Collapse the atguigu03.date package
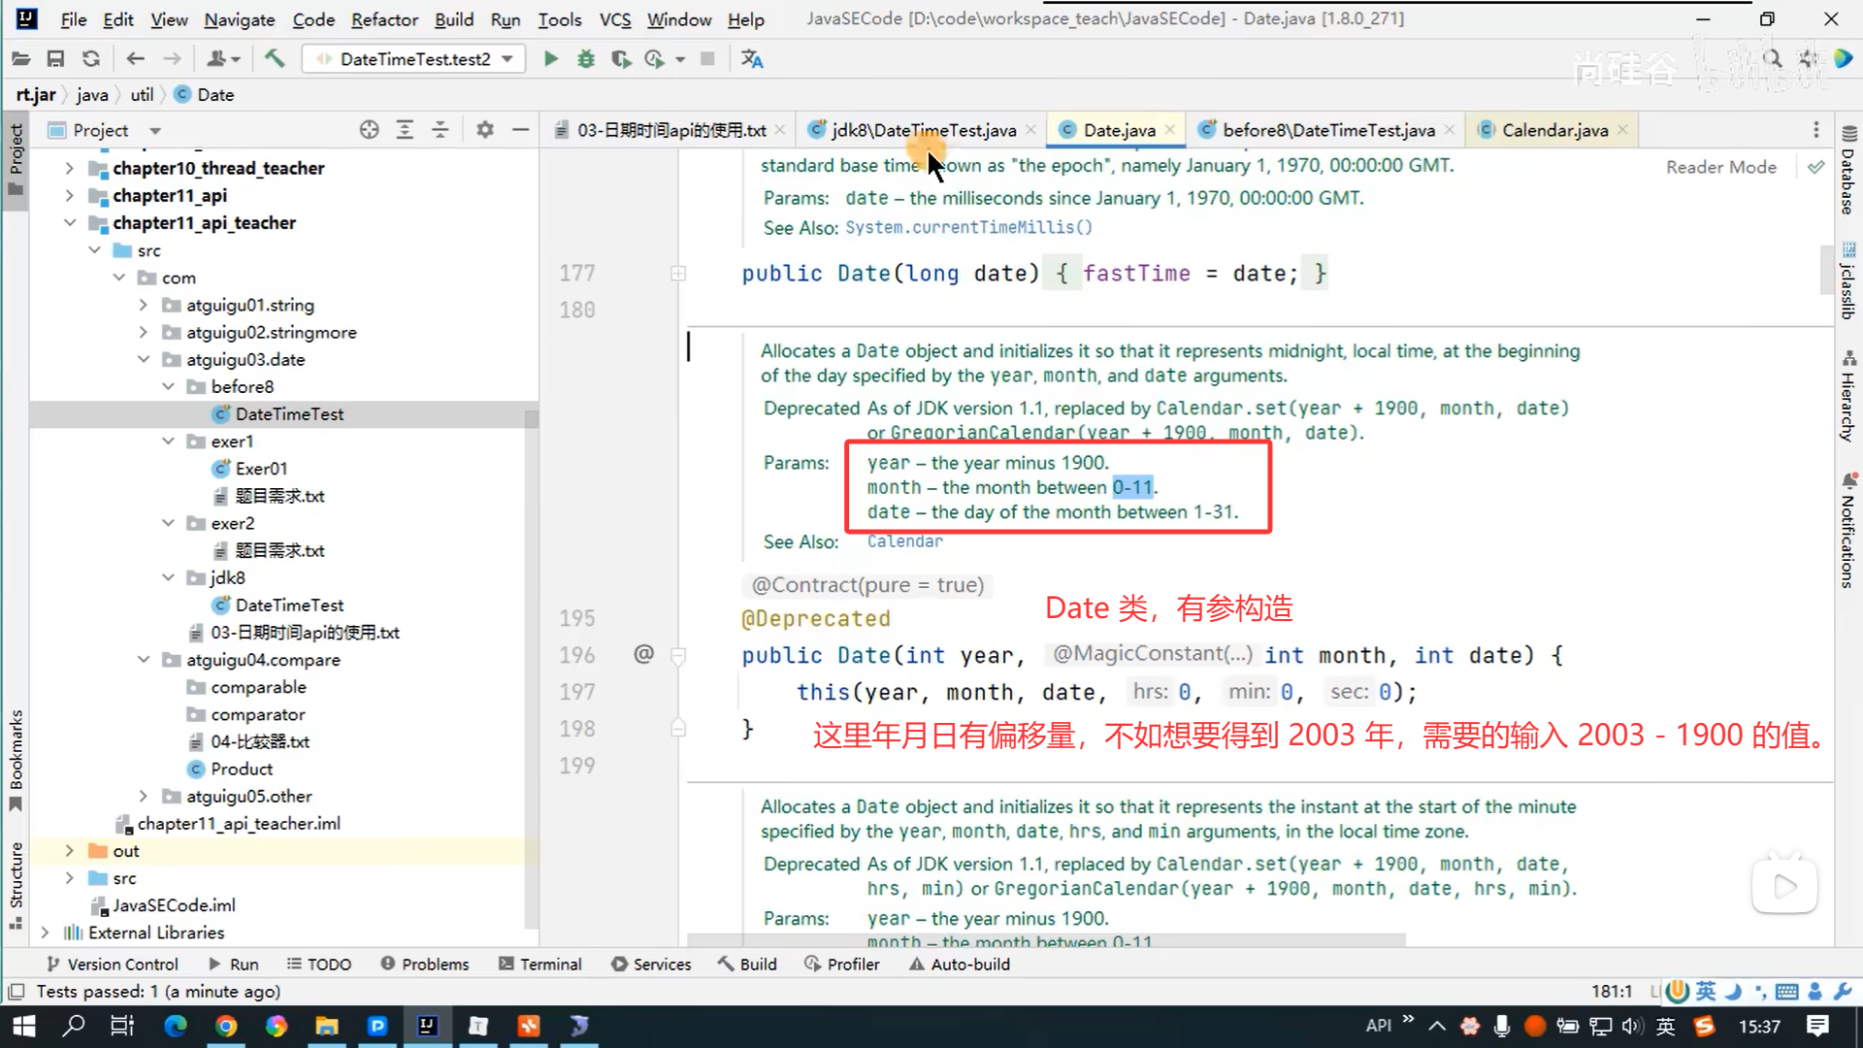Viewport: 1863px width, 1048px height. (x=144, y=359)
